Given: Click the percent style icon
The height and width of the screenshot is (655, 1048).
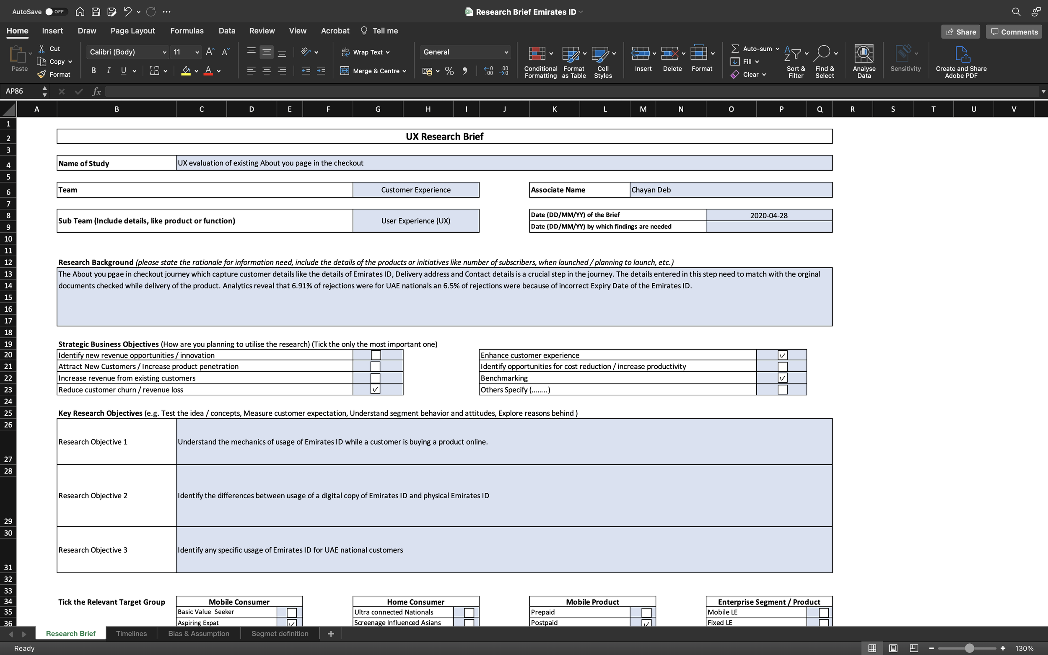Looking at the screenshot, I should (449, 71).
